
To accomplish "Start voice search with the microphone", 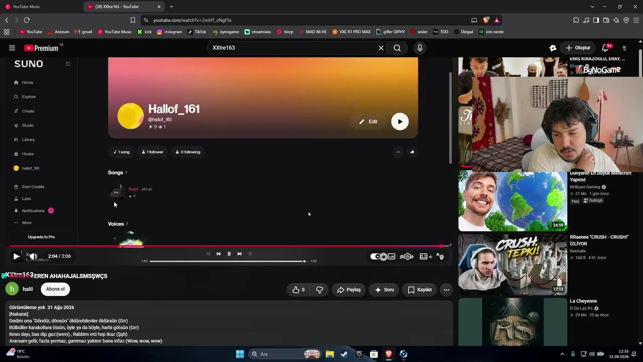I will 420,48.
